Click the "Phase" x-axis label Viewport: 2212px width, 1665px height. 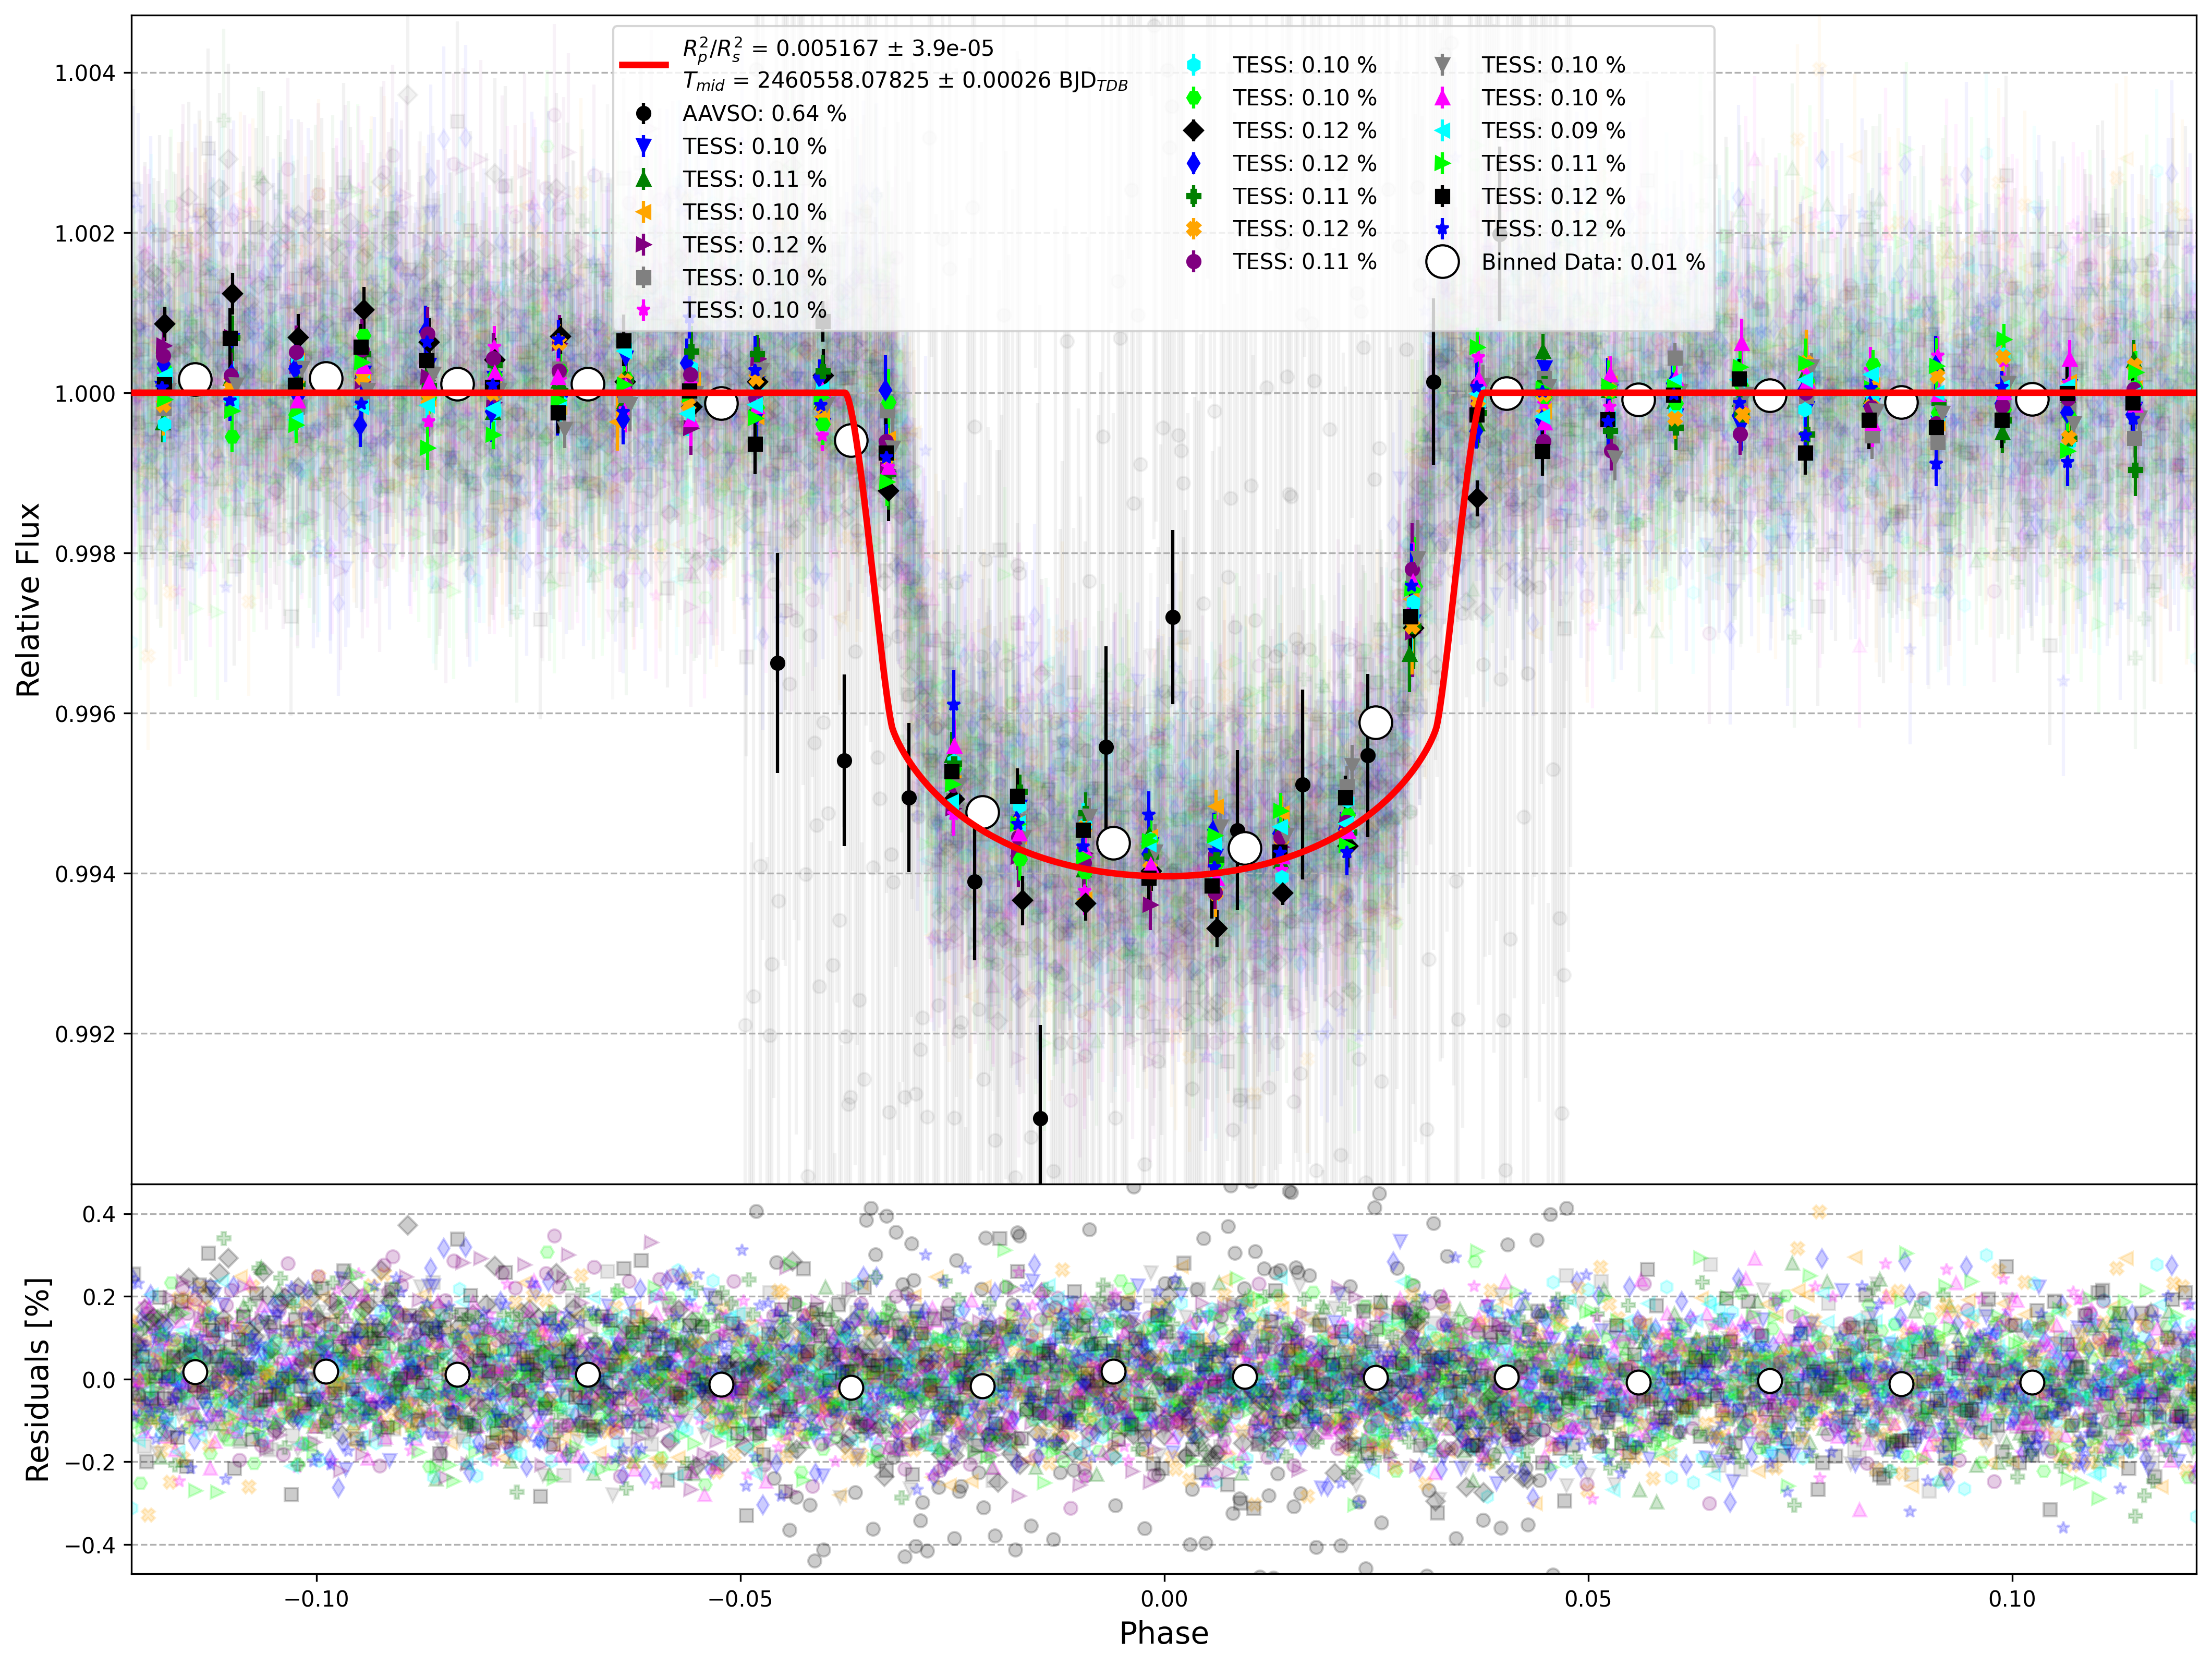click(x=1164, y=1633)
